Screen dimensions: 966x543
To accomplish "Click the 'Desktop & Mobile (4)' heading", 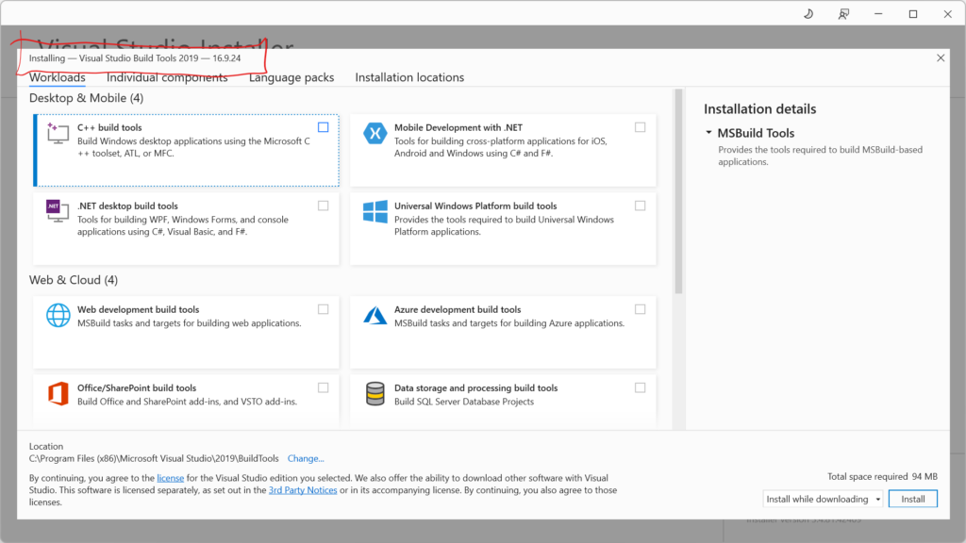I will [86, 98].
